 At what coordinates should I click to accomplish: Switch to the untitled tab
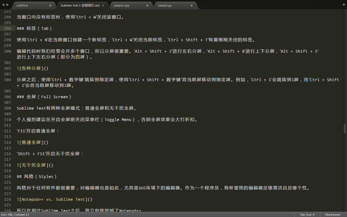point(30,5)
